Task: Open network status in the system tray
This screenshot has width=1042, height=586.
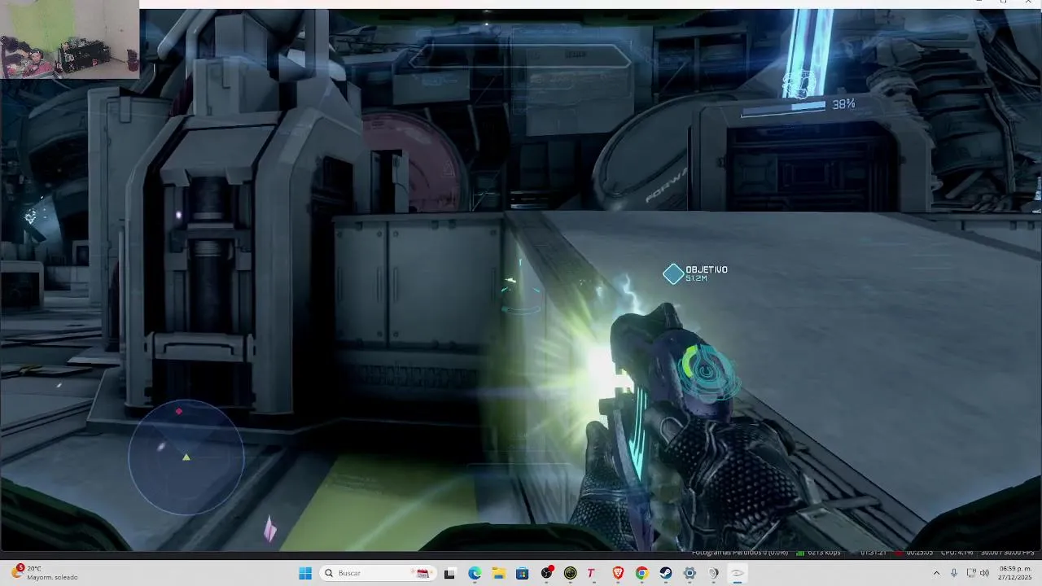Action: pyautogui.click(x=971, y=573)
